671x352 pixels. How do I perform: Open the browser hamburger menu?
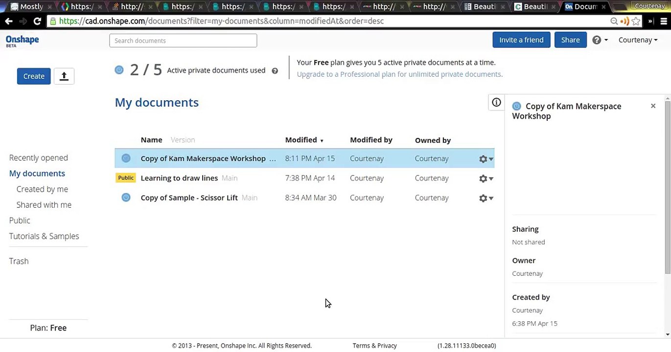(664, 21)
